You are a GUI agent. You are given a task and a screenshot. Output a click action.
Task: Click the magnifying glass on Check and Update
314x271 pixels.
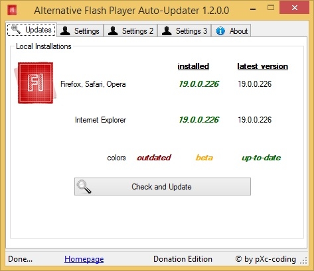[84, 187]
